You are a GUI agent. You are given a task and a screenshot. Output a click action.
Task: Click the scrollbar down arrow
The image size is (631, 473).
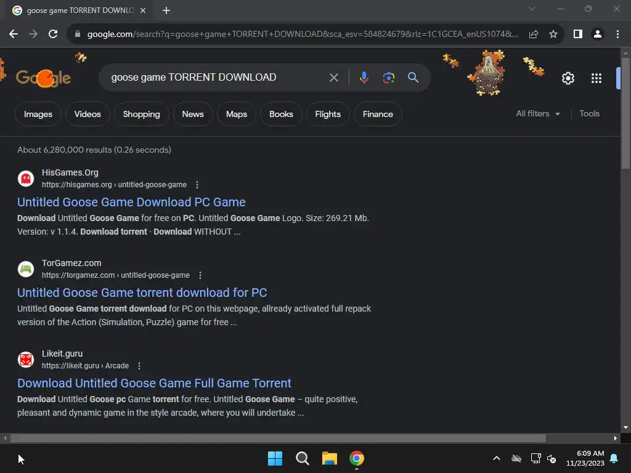(x=625, y=427)
